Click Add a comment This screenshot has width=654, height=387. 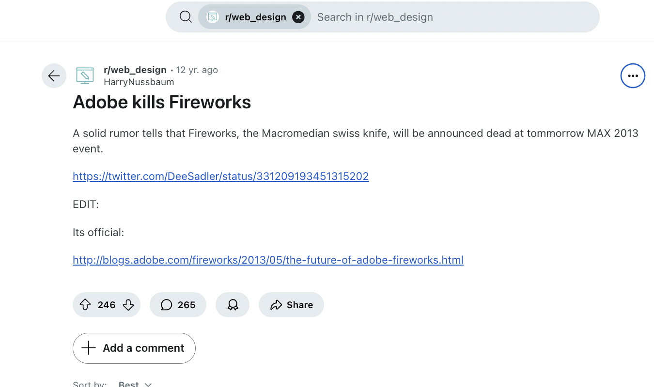point(134,348)
